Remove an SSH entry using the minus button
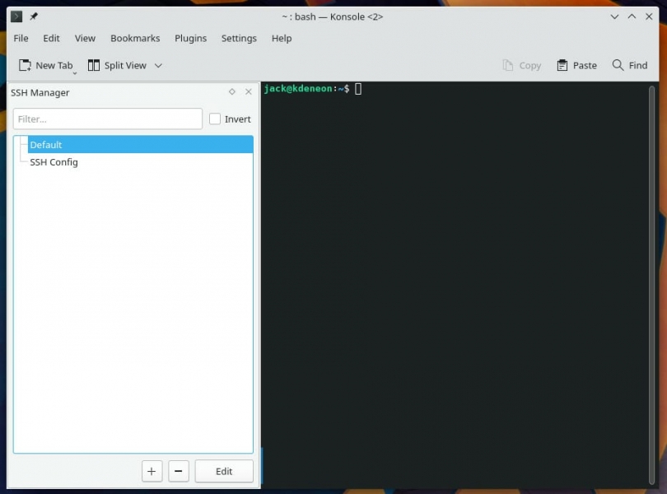Viewport: 667px width, 494px height. coord(179,471)
